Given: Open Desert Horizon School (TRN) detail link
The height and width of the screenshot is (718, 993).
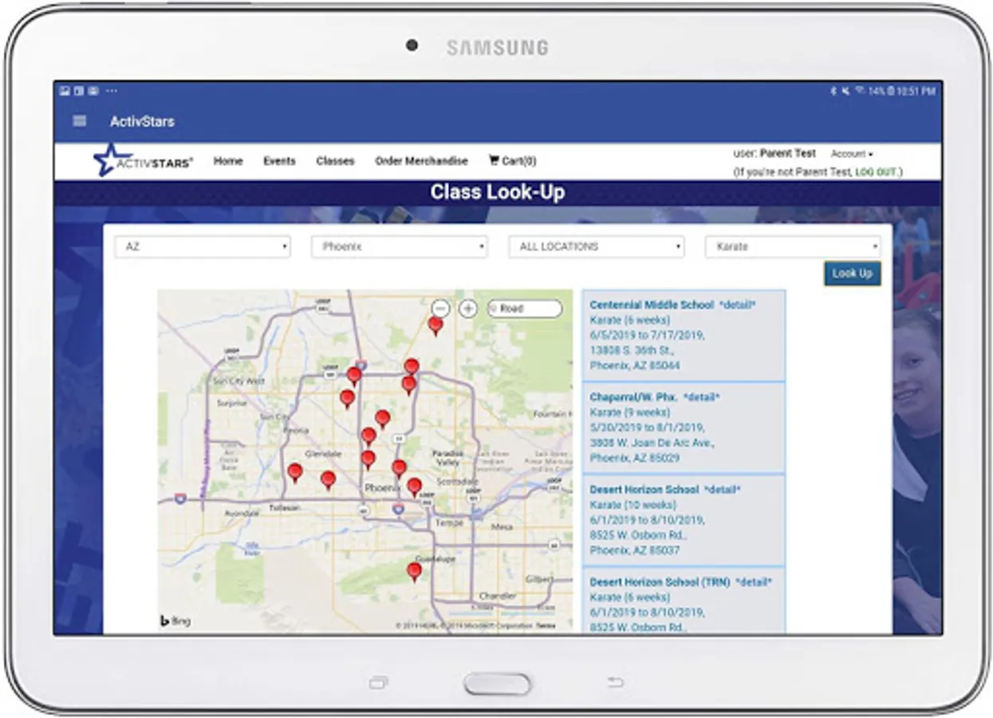Looking at the screenshot, I should point(753,582).
